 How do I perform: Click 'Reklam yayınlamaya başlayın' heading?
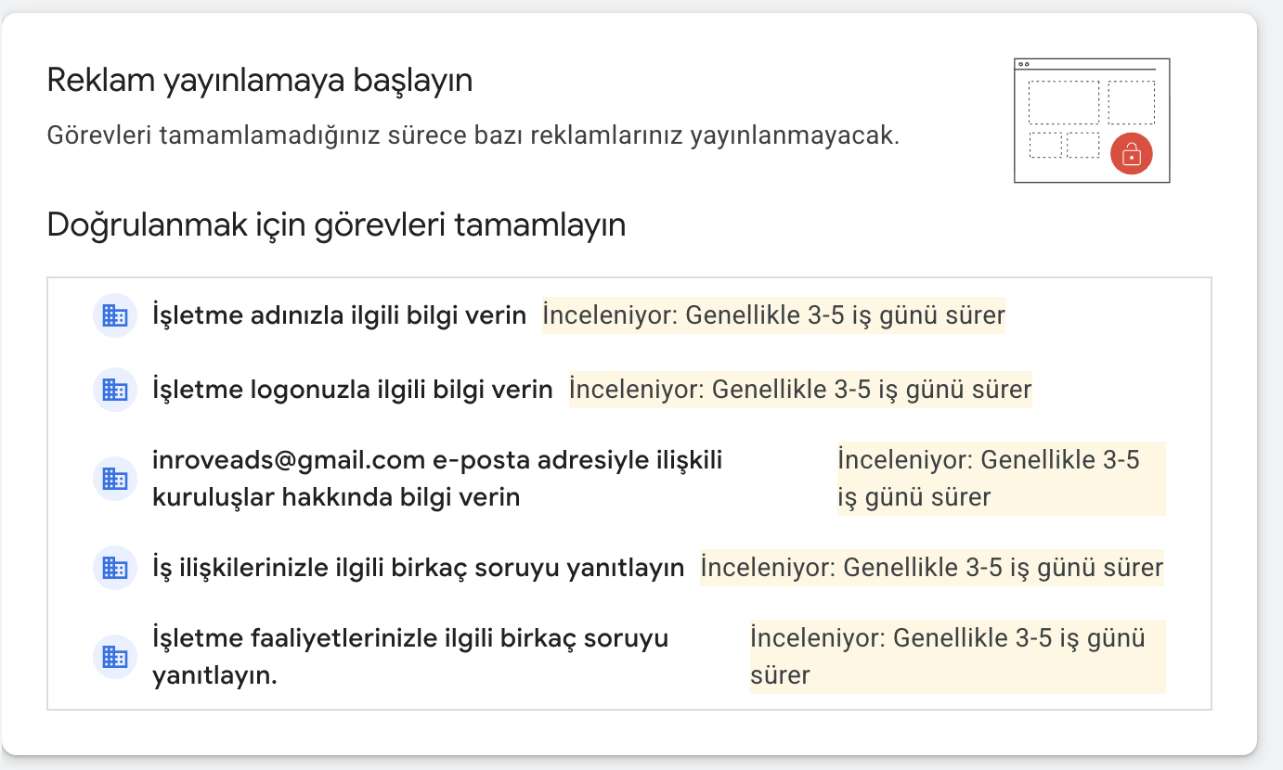[x=260, y=81]
